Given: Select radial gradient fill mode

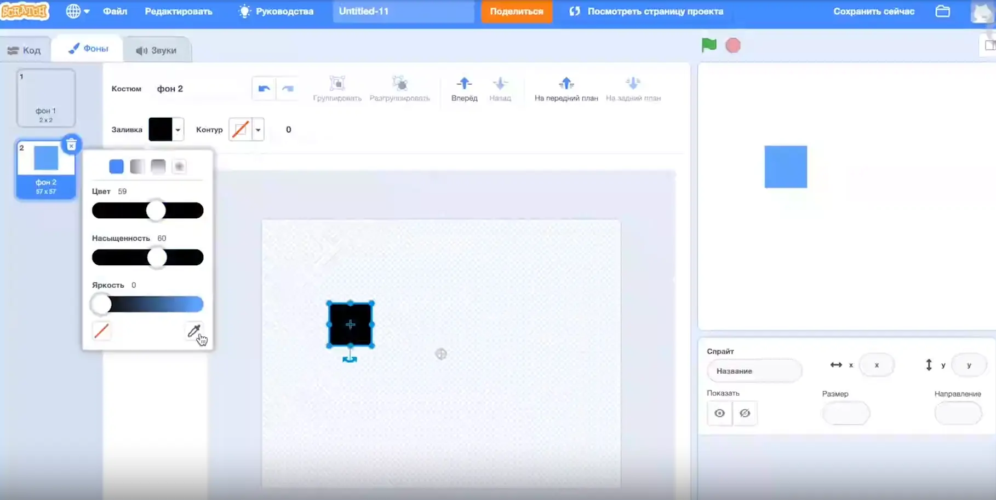Looking at the screenshot, I should pyautogui.click(x=179, y=166).
